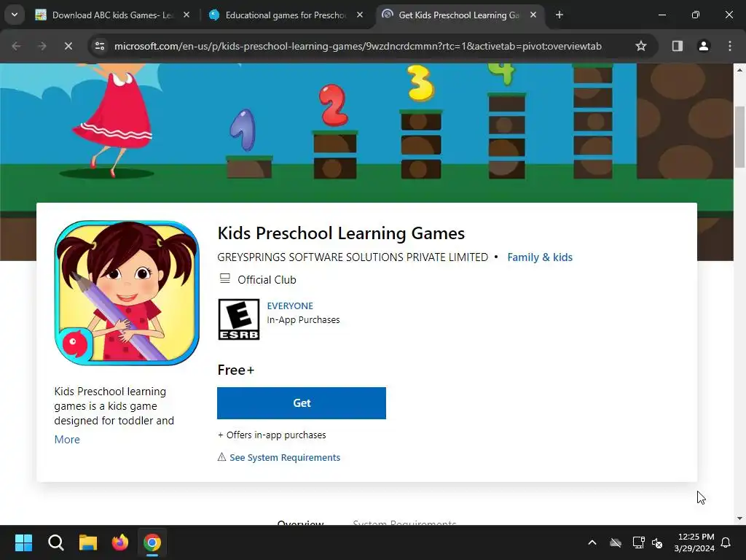Image resolution: width=746 pixels, height=560 pixels.
Task: Go forward to next page
Action: tap(42, 46)
